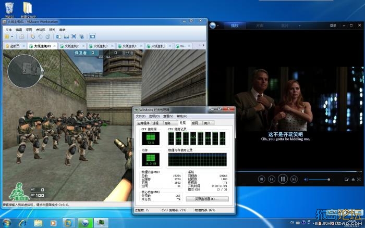Open the media player logo menu
The width and height of the screenshot is (365, 228).
coord(213,26)
